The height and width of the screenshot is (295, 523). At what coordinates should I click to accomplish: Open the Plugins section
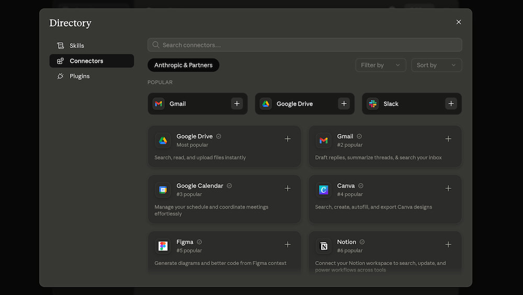(92, 76)
